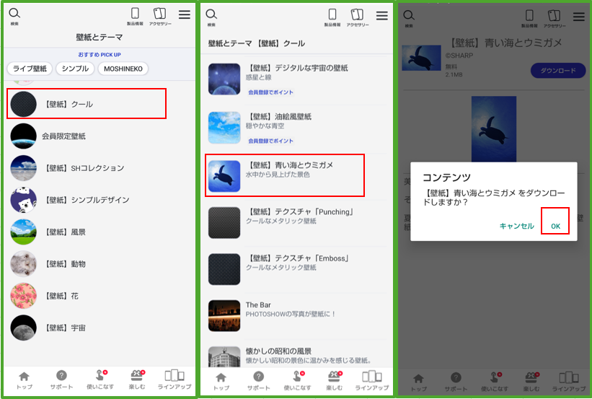Viewport: 592px width, 399px height.
Task: Open hamburger menu in middle screen
Action: (x=381, y=15)
